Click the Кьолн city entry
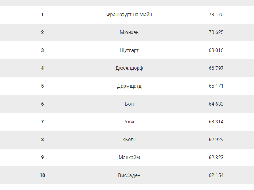 [x=129, y=140]
